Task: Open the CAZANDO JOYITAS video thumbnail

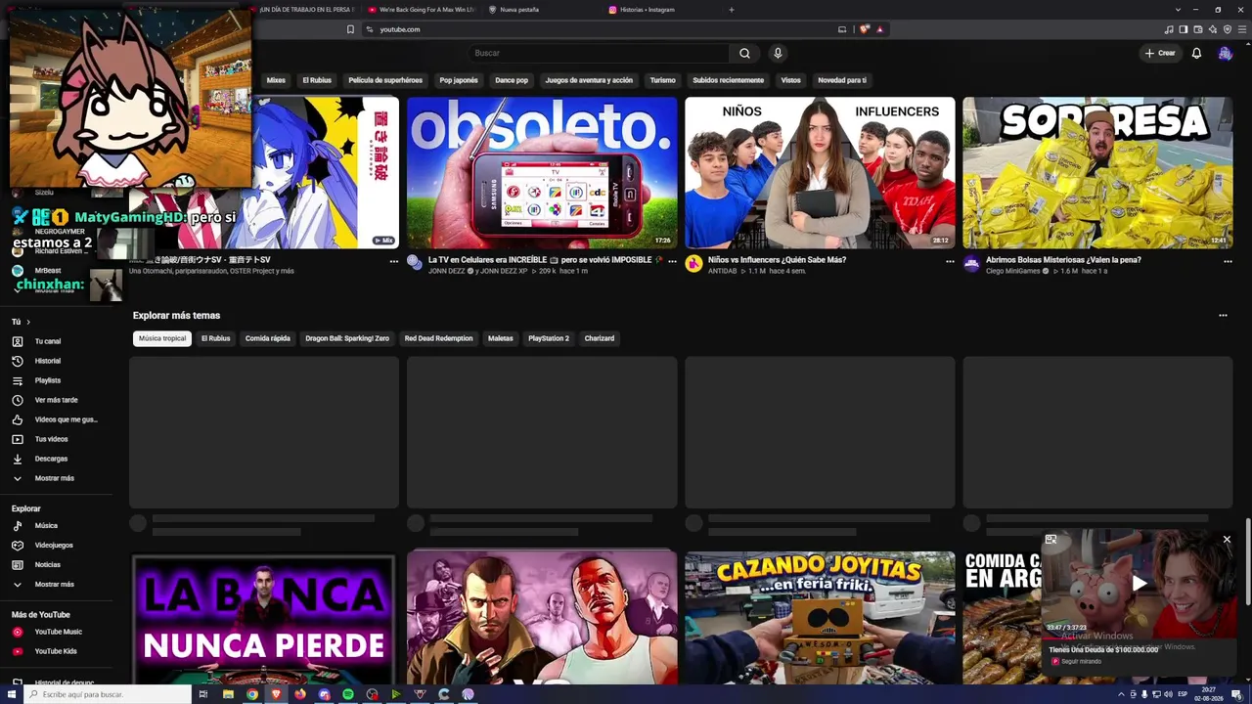Action: [x=820, y=618]
